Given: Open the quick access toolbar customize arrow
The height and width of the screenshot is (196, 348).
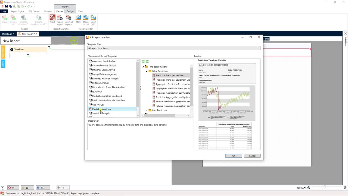Looking at the screenshot, I should (x=34, y=6).
